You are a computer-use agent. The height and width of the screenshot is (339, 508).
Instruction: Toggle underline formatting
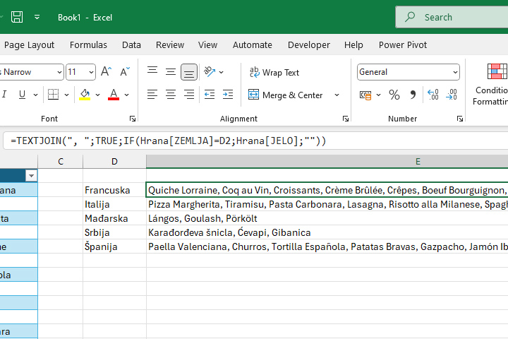(x=23, y=95)
